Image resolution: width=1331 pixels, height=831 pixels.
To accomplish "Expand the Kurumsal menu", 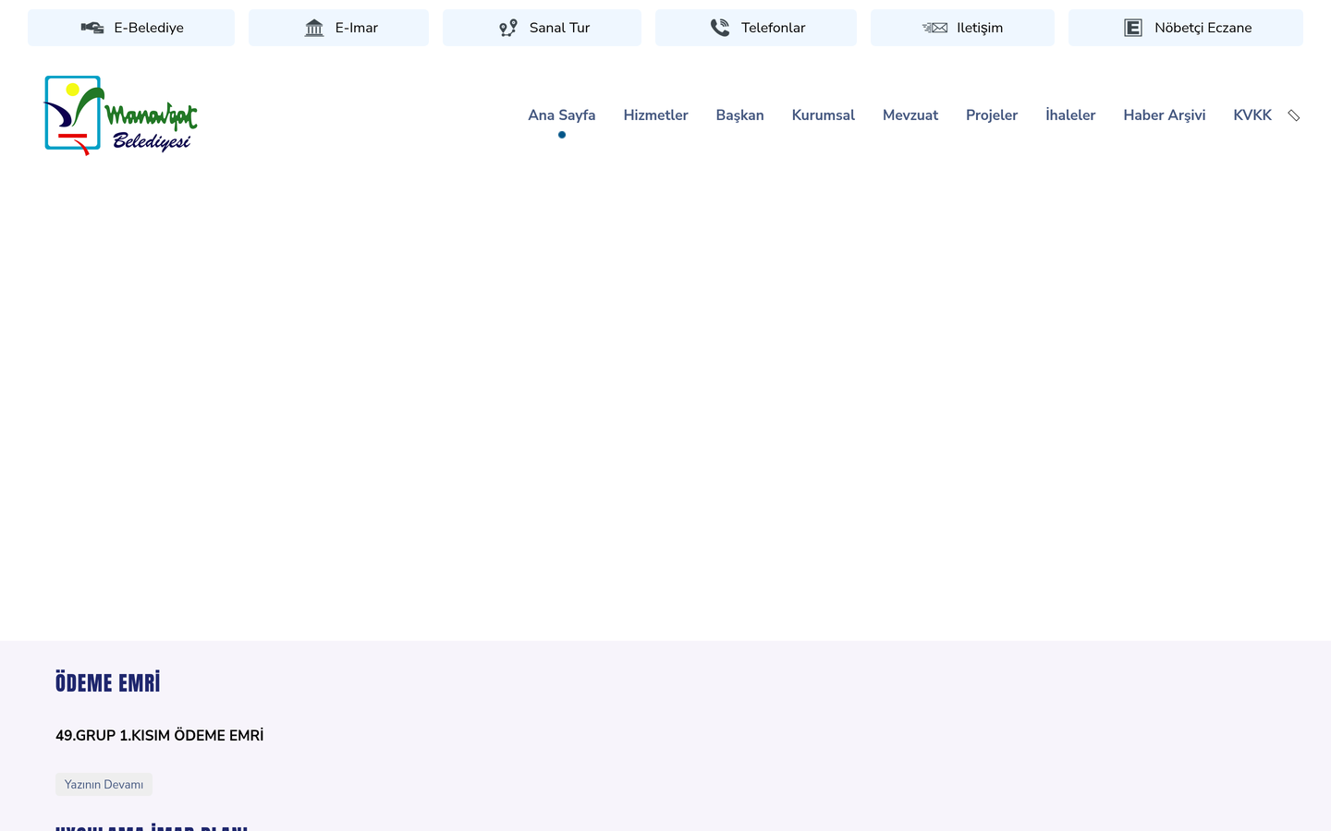I will pyautogui.click(x=823, y=115).
